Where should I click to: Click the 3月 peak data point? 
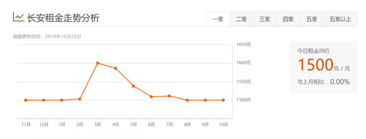tap(98, 63)
